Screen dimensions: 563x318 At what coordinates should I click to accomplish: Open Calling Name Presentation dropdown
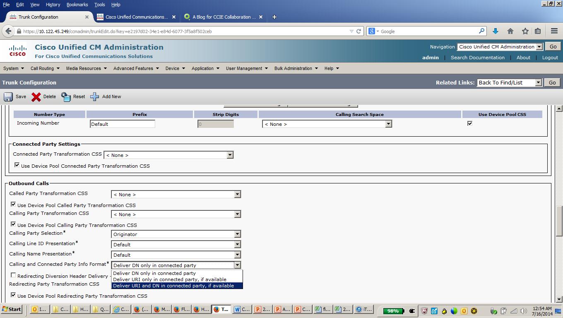point(176,255)
